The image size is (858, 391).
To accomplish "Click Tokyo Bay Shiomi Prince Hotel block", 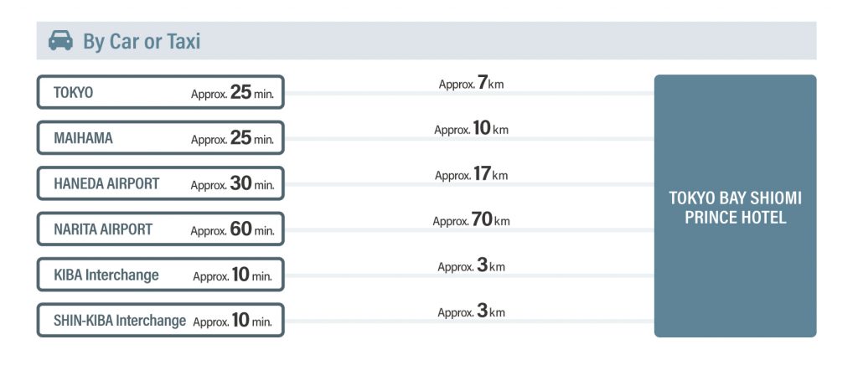I will 735,206.
